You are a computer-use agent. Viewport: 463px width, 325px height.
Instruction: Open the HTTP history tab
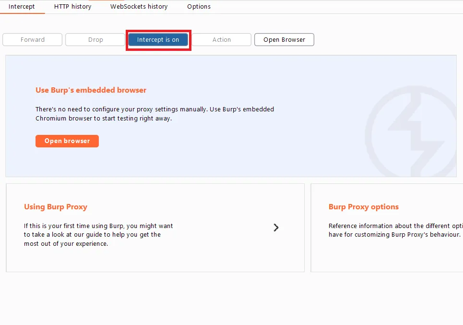72,7
